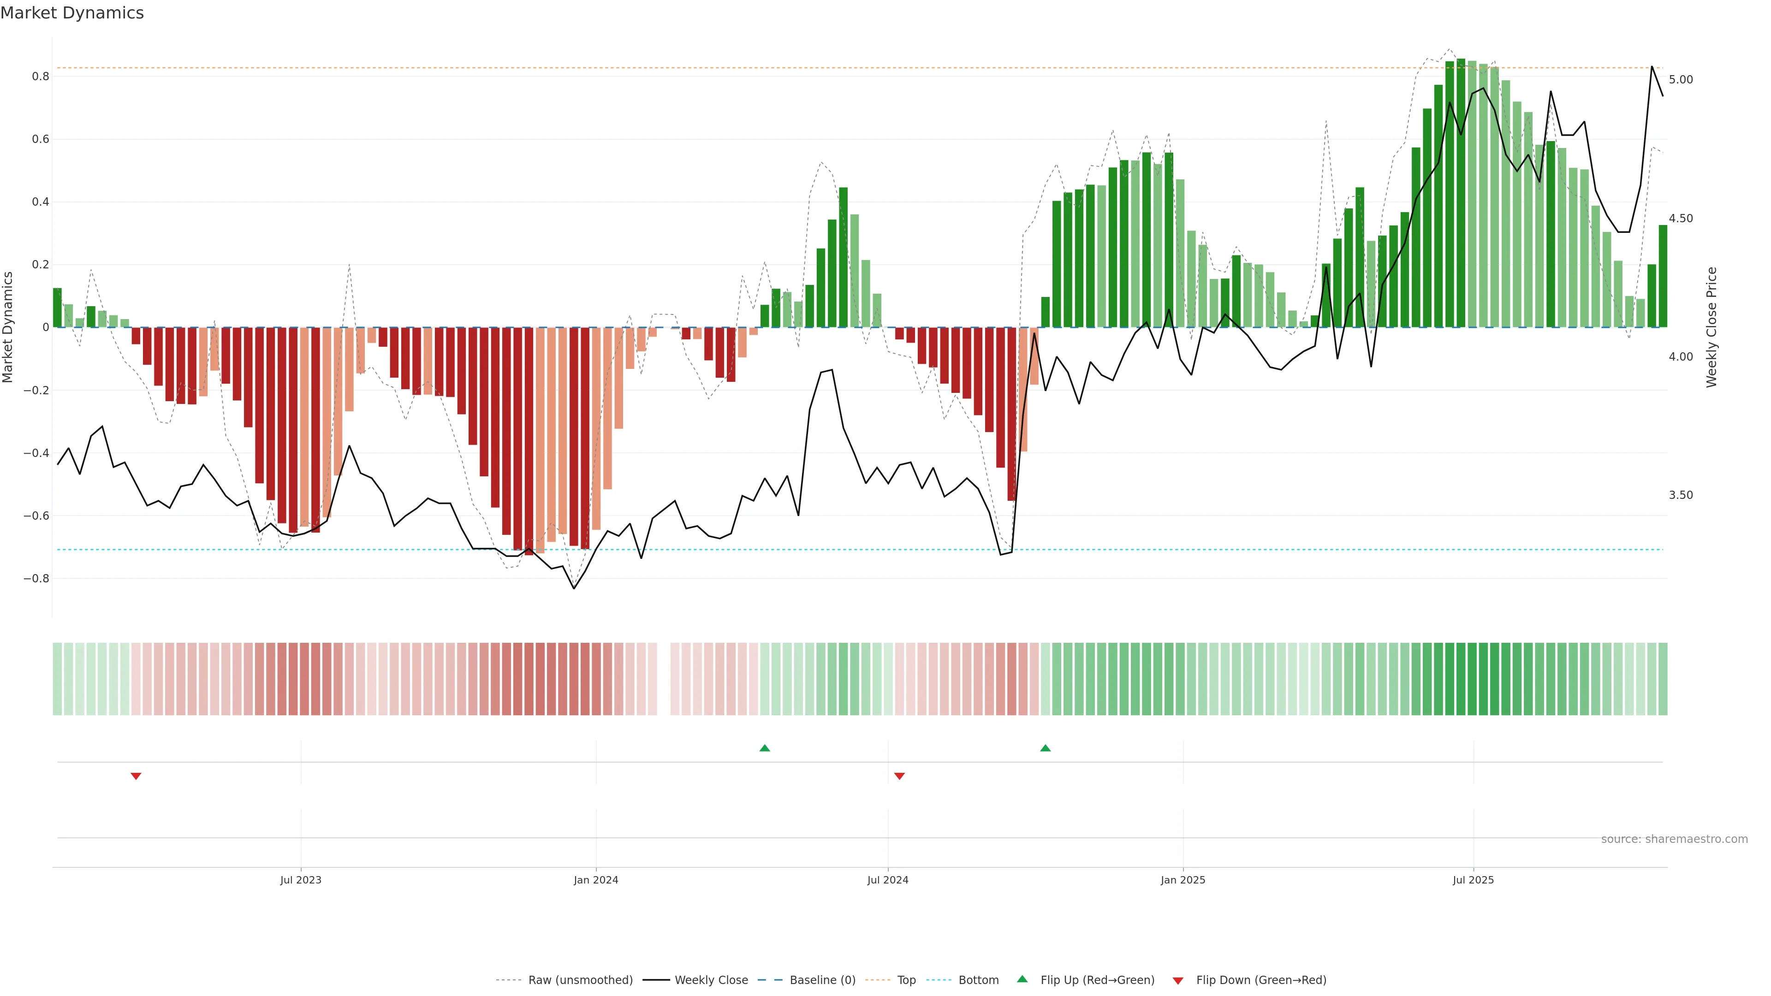Click the Jul 2023 x-axis label
This screenshot has width=1771, height=996.
click(300, 880)
